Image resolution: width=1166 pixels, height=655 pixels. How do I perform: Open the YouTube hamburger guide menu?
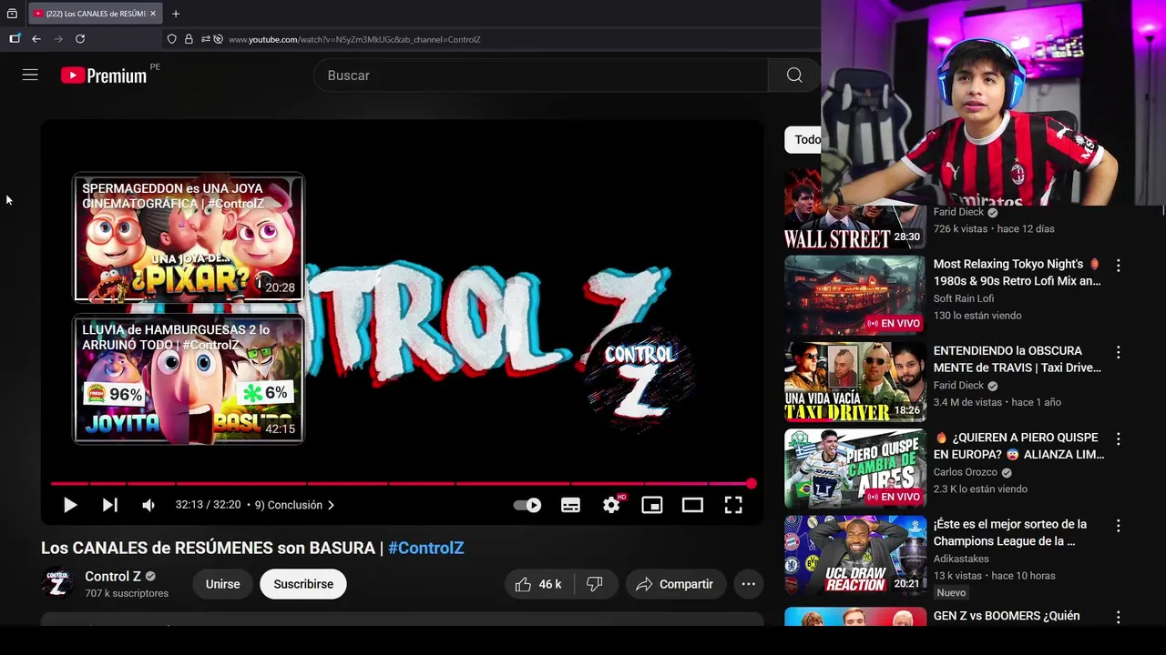pyautogui.click(x=30, y=76)
